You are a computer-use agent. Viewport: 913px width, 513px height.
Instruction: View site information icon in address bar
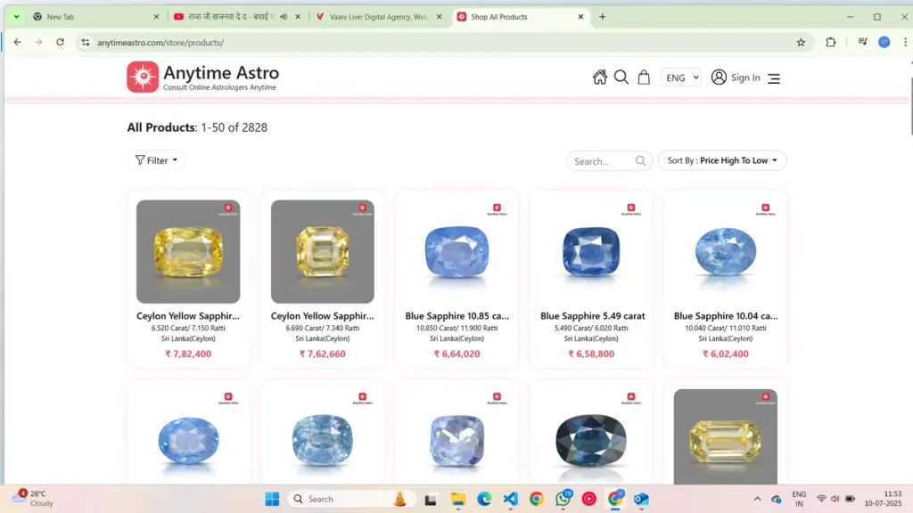(x=86, y=42)
